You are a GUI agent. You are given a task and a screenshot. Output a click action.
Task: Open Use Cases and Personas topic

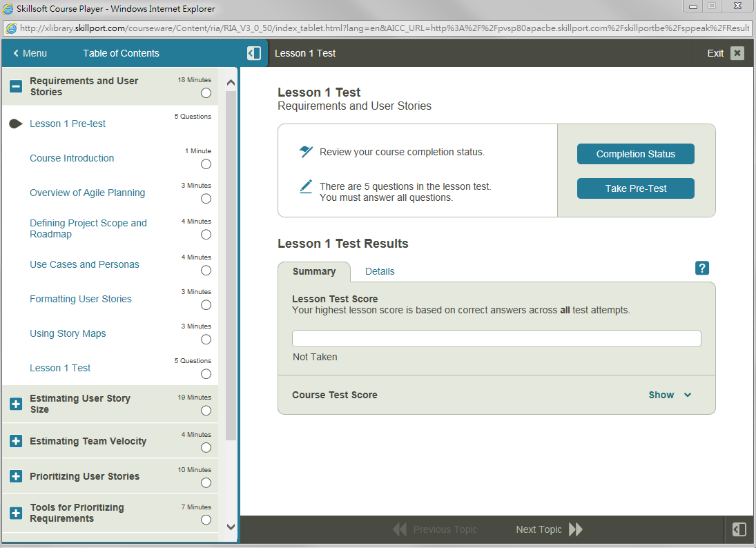point(84,264)
